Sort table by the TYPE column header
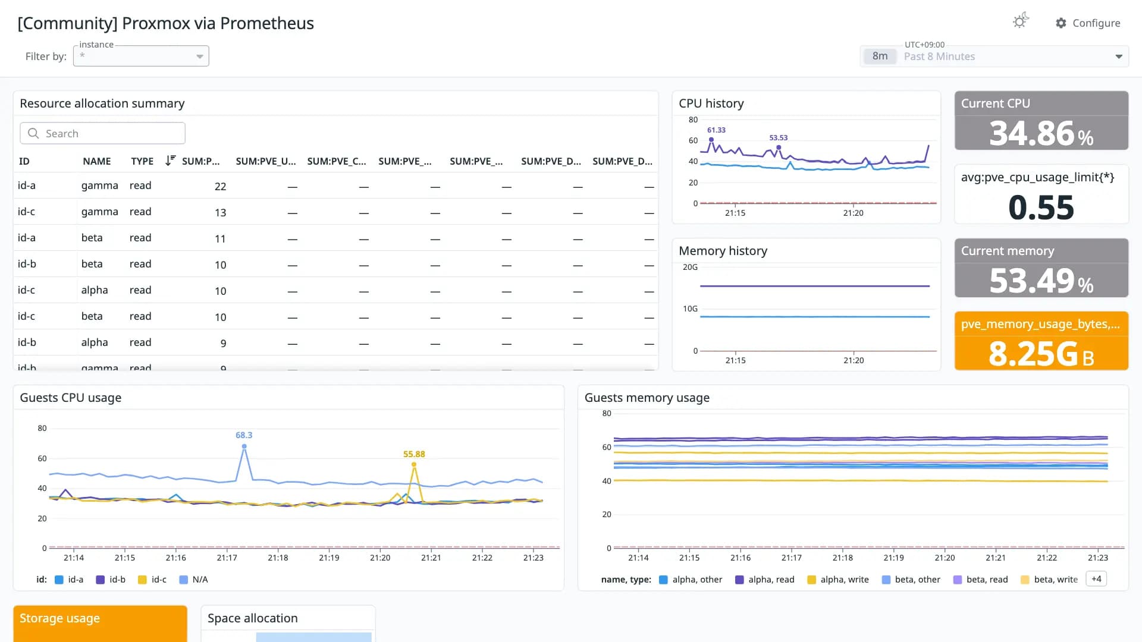 point(142,161)
